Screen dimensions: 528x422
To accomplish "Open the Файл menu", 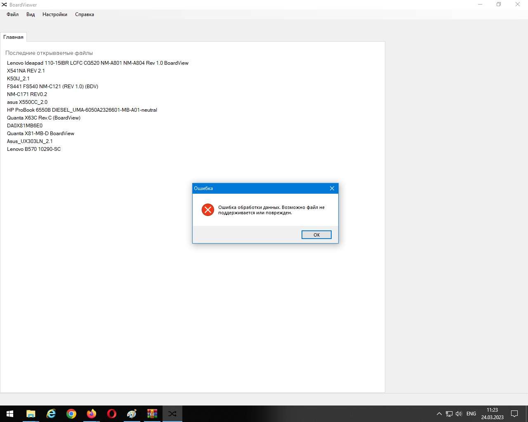I will [x=12, y=14].
